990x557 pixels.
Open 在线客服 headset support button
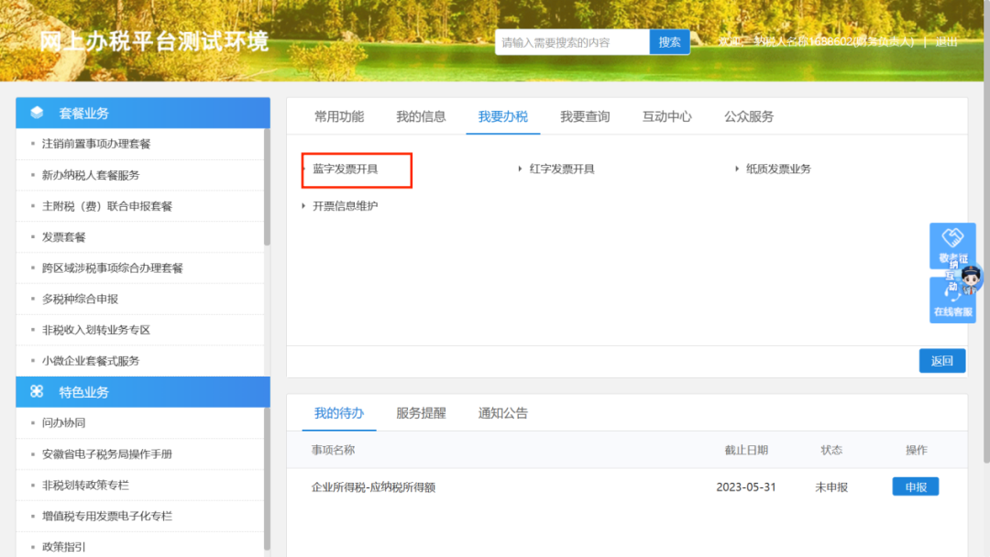pyautogui.click(x=952, y=301)
